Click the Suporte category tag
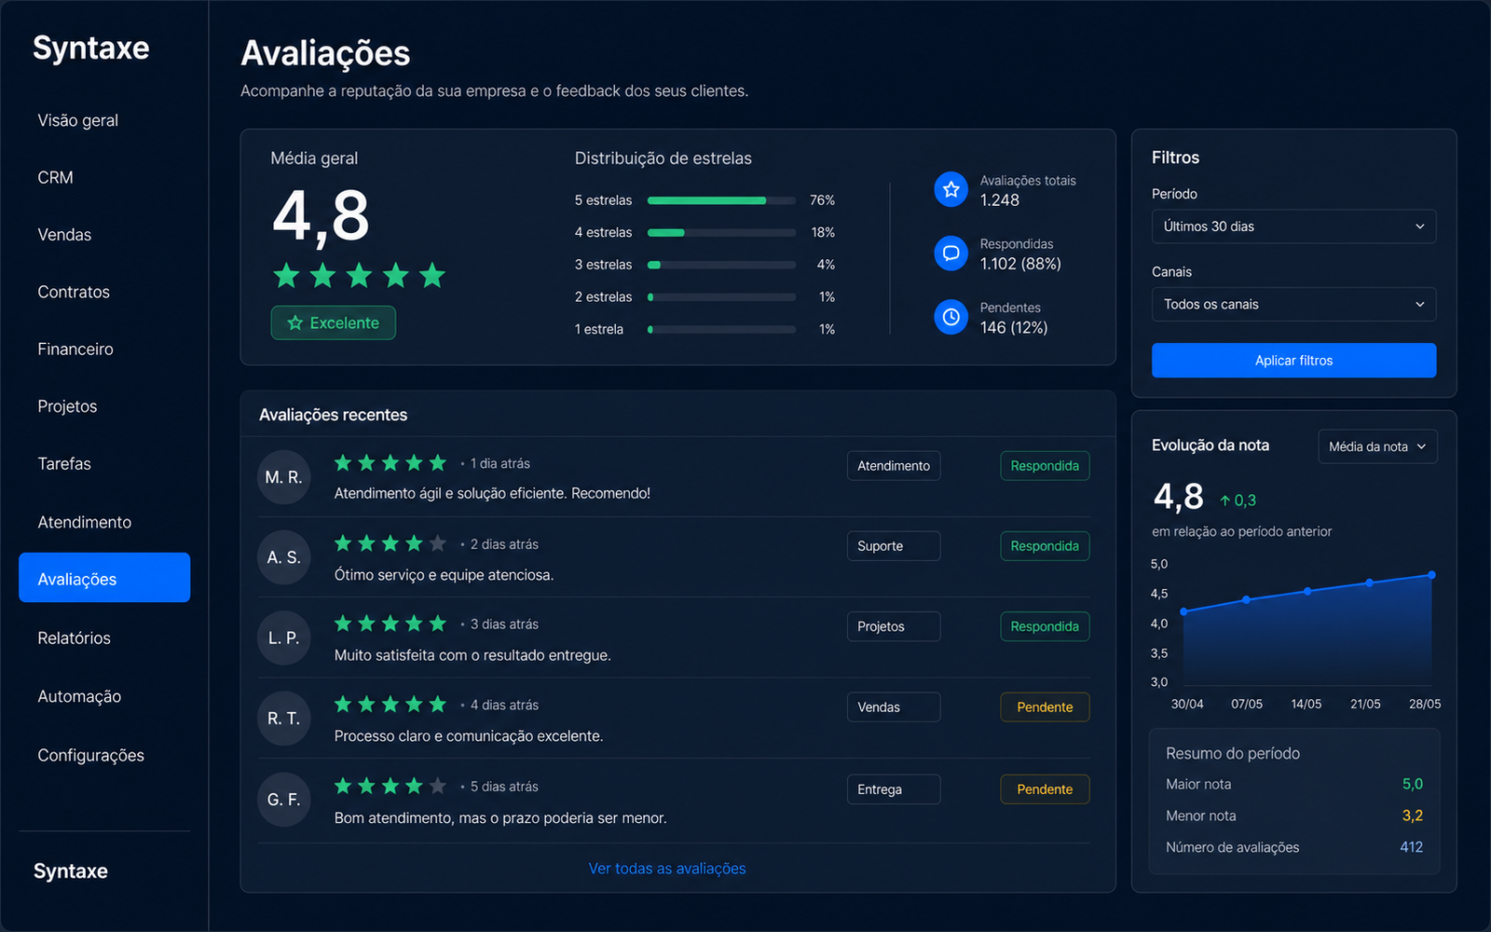 [894, 545]
